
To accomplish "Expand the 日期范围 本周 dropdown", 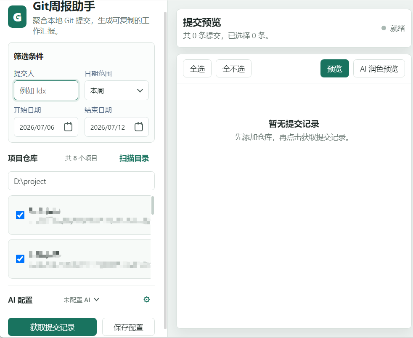I will pyautogui.click(x=116, y=90).
